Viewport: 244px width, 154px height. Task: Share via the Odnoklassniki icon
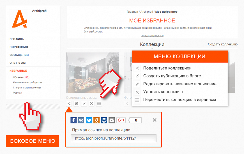pos(96,120)
